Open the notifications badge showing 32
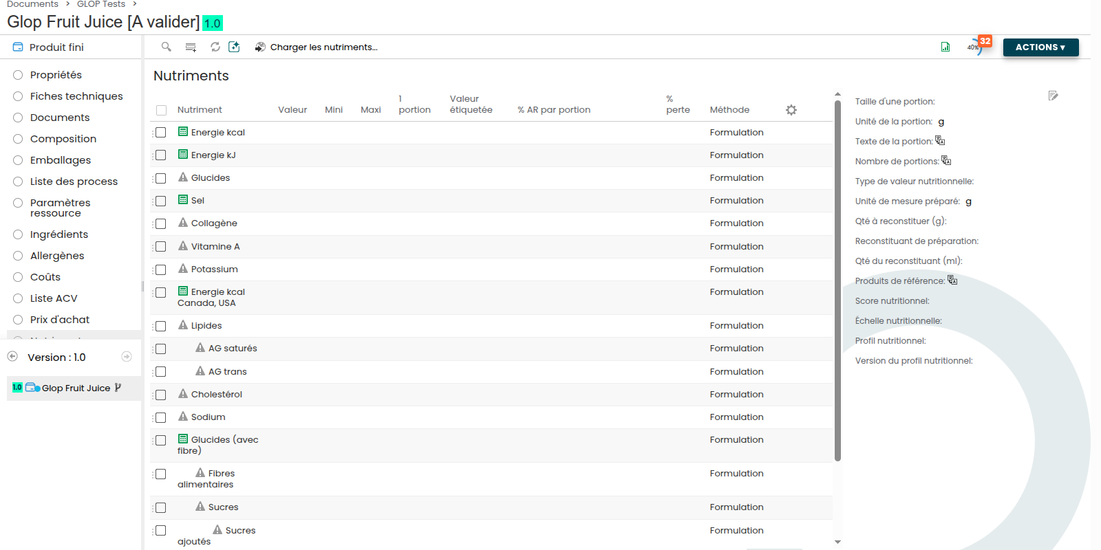This screenshot has height=550, width=1101. coord(985,41)
